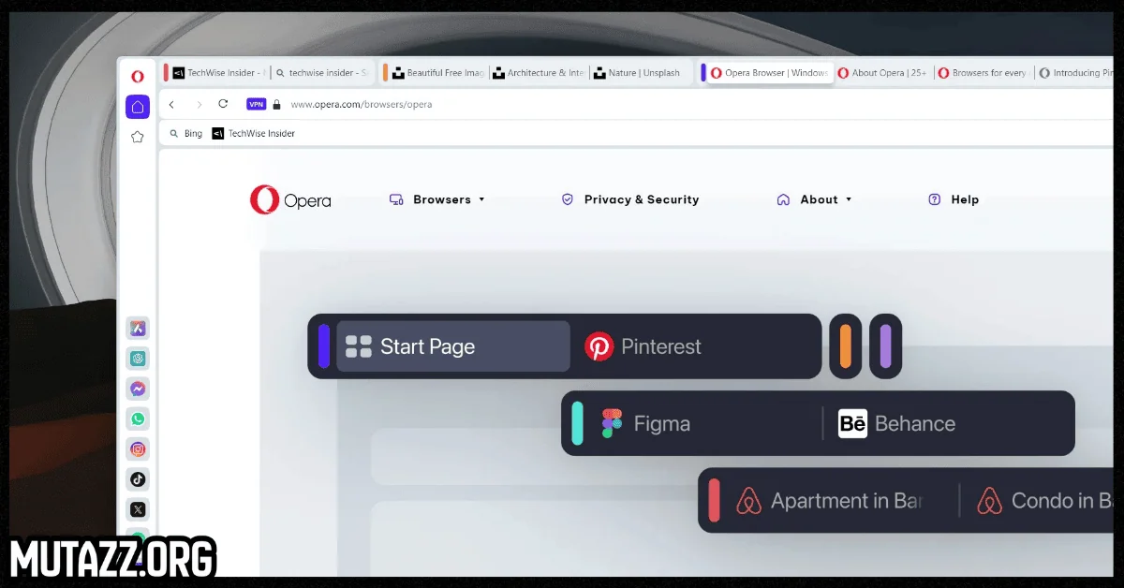
Task: Click the X (Twitter) sidebar icon
Action: tap(138, 509)
